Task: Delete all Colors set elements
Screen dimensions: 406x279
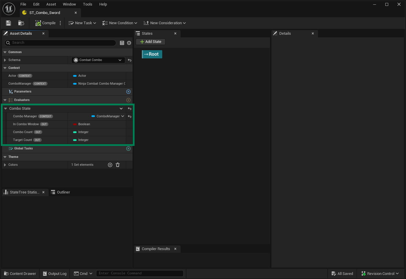Action: (x=118, y=165)
